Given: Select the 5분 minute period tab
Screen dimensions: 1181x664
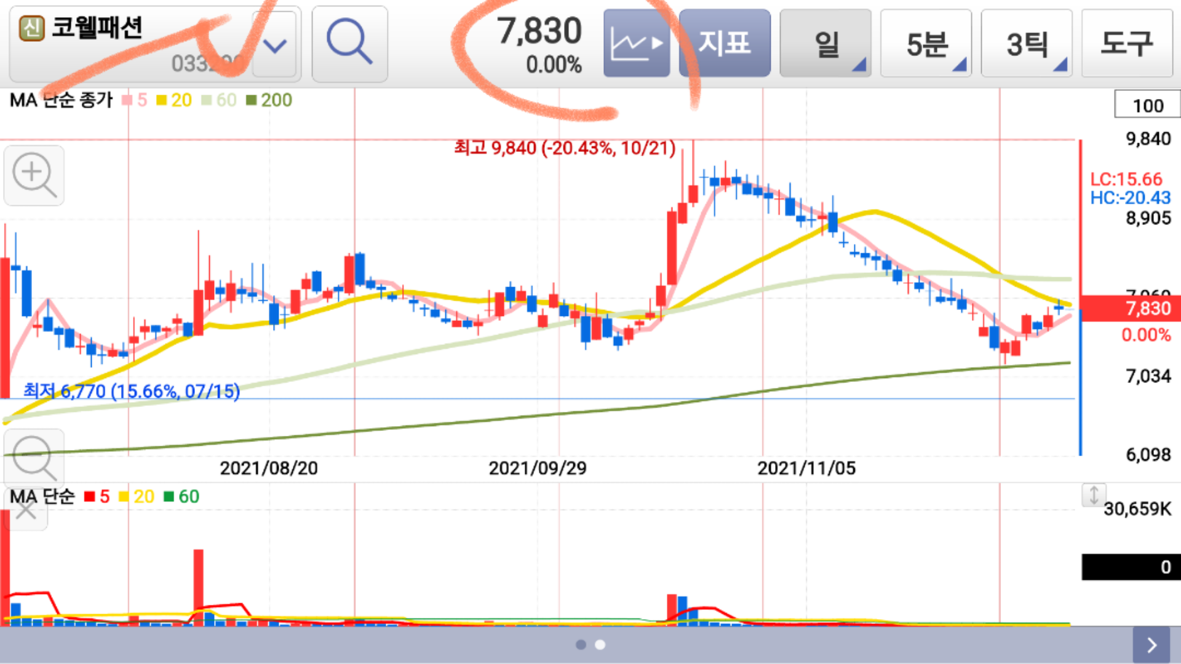Looking at the screenshot, I should tap(926, 44).
